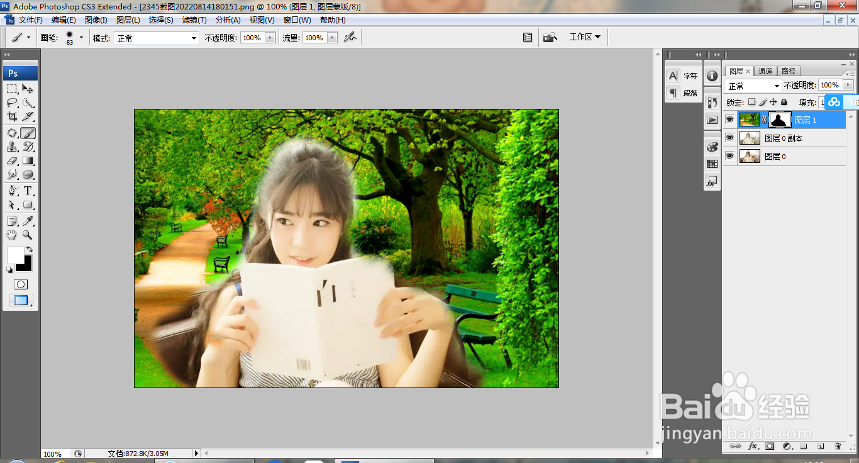Open the Character panel button
This screenshot has width=859, height=463.
coord(682,75)
